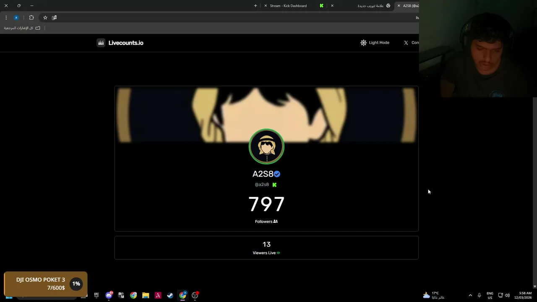Click the network tray icon

[x=501, y=295]
